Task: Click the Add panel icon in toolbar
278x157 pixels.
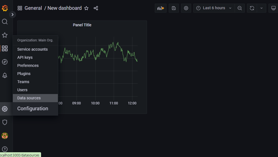Action: [x=161, y=8]
